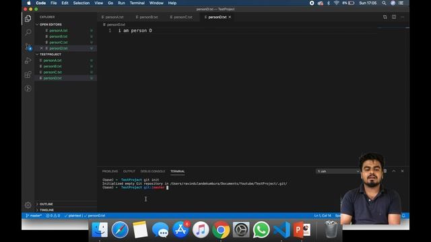Open the Run menu
Image resolution: width=431 pixels, height=242 pixels.
coord(121,3)
